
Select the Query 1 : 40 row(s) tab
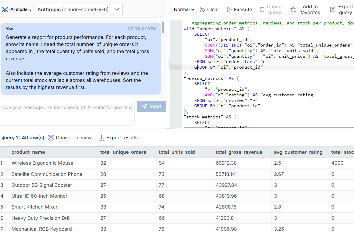(23, 138)
